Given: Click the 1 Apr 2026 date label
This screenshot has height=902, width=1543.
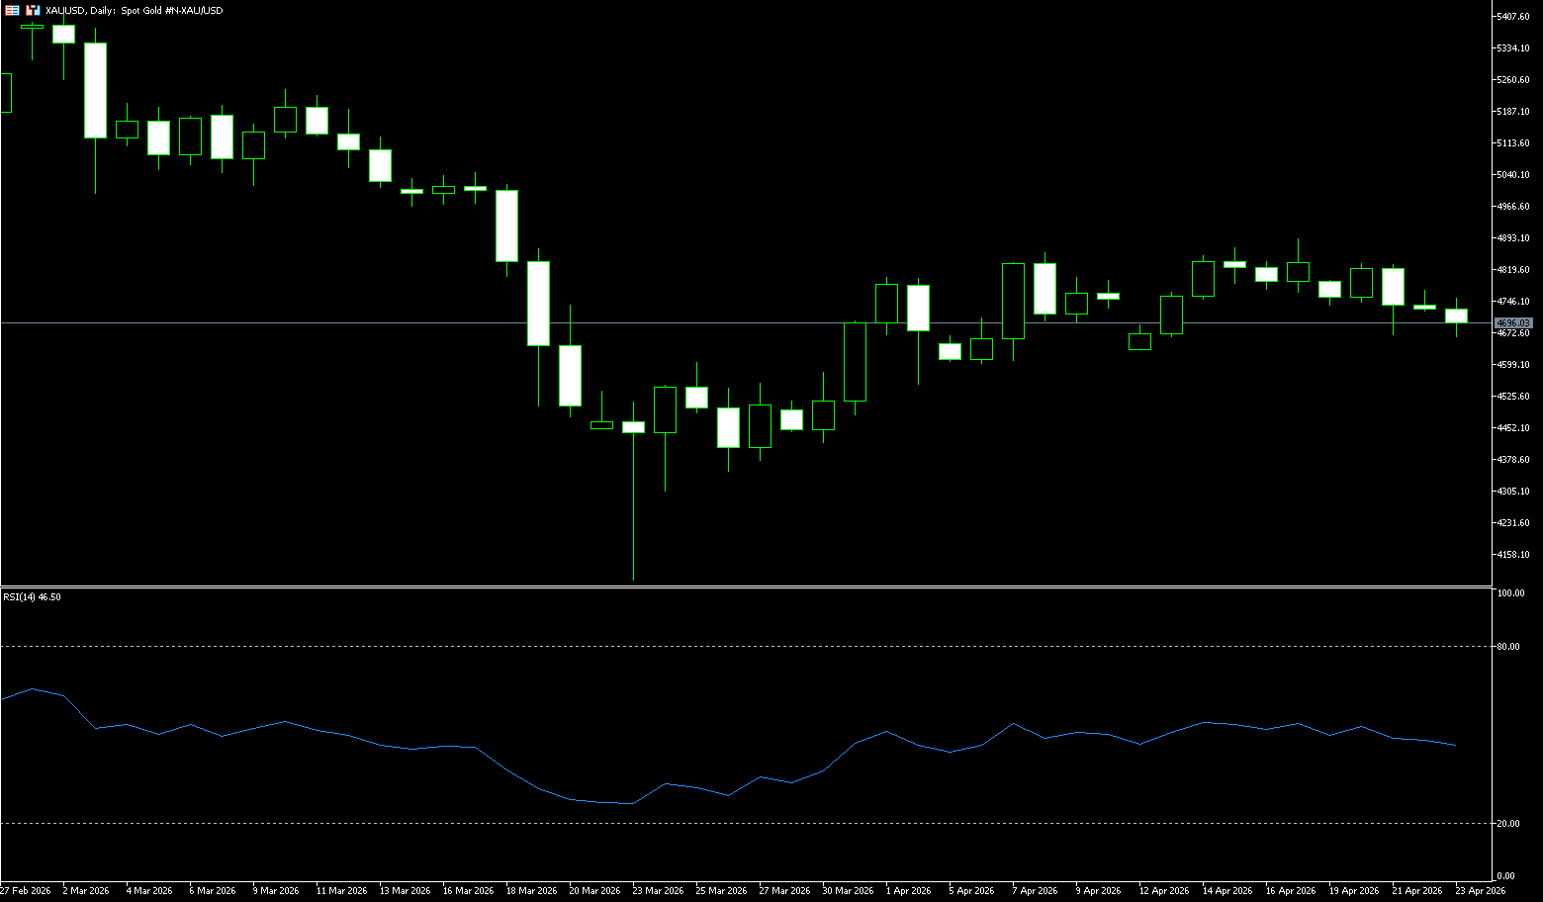Looking at the screenshot, I should pyautogui.click(x=907, y=891).
